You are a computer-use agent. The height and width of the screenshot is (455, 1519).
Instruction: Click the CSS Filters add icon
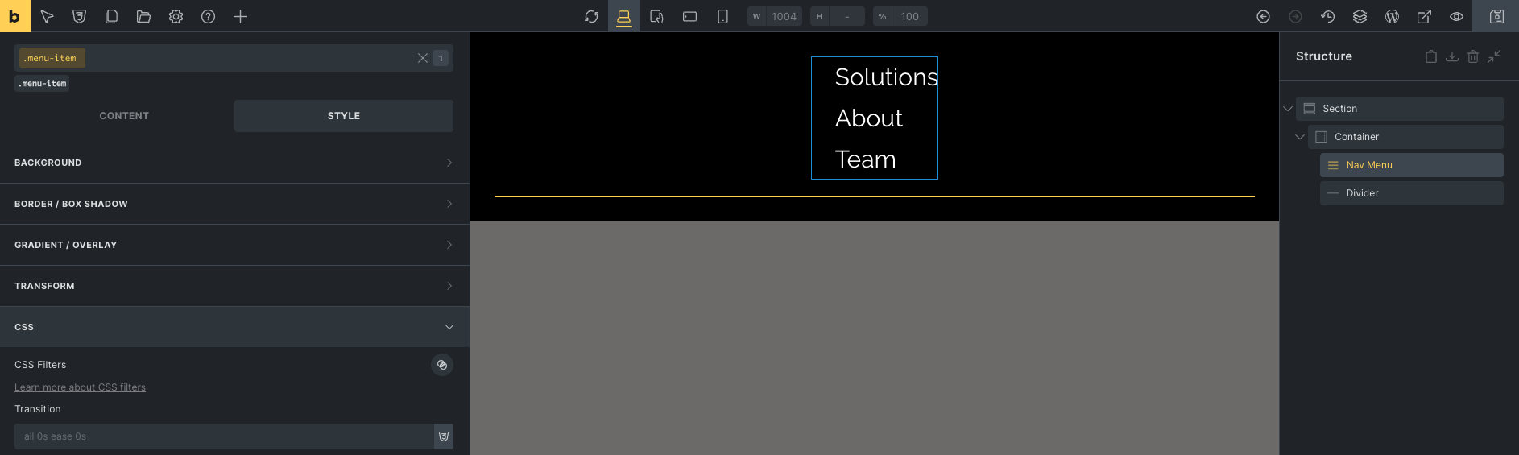tap(442, 365)
